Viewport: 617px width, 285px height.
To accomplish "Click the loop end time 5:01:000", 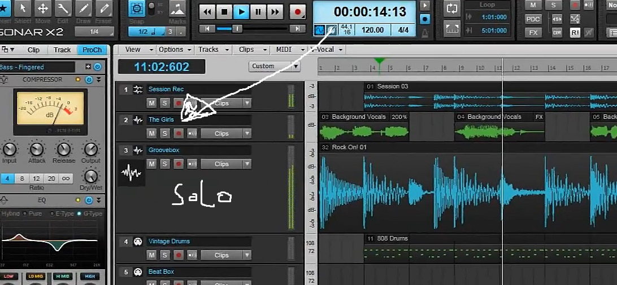I will click(x=494, y=30).
